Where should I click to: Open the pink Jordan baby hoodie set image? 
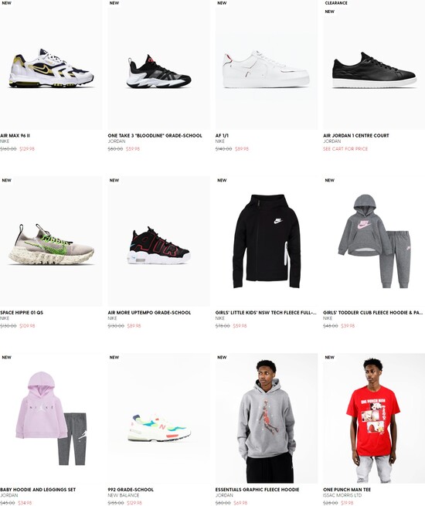pos(51,418)
